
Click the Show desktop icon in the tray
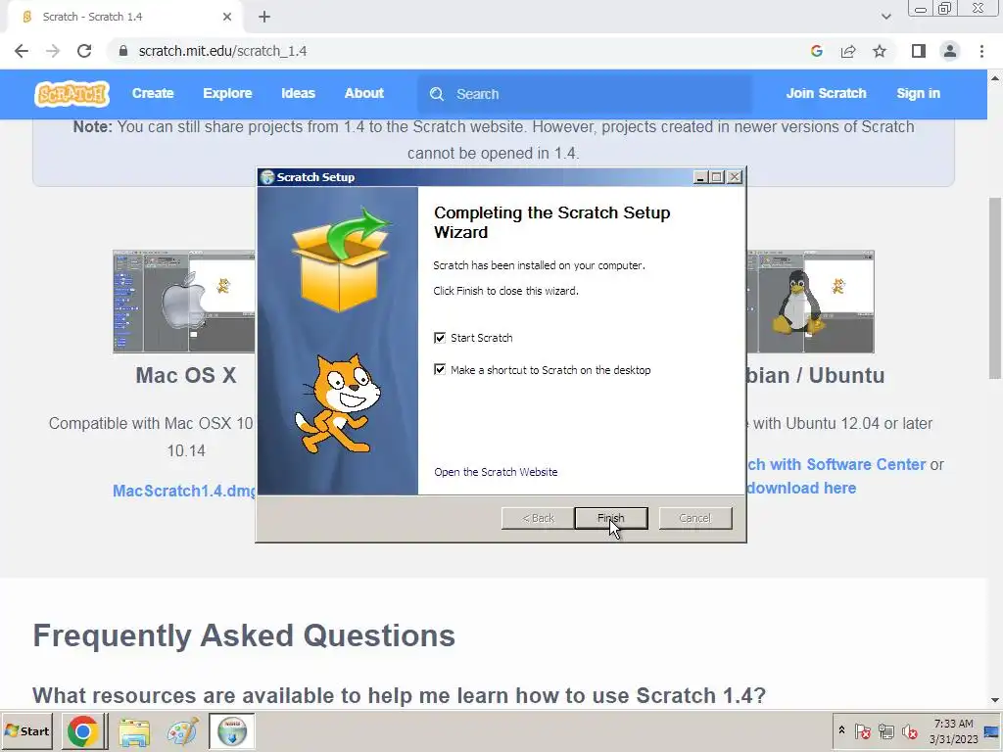pyautogui.click(x=992, y=730)
